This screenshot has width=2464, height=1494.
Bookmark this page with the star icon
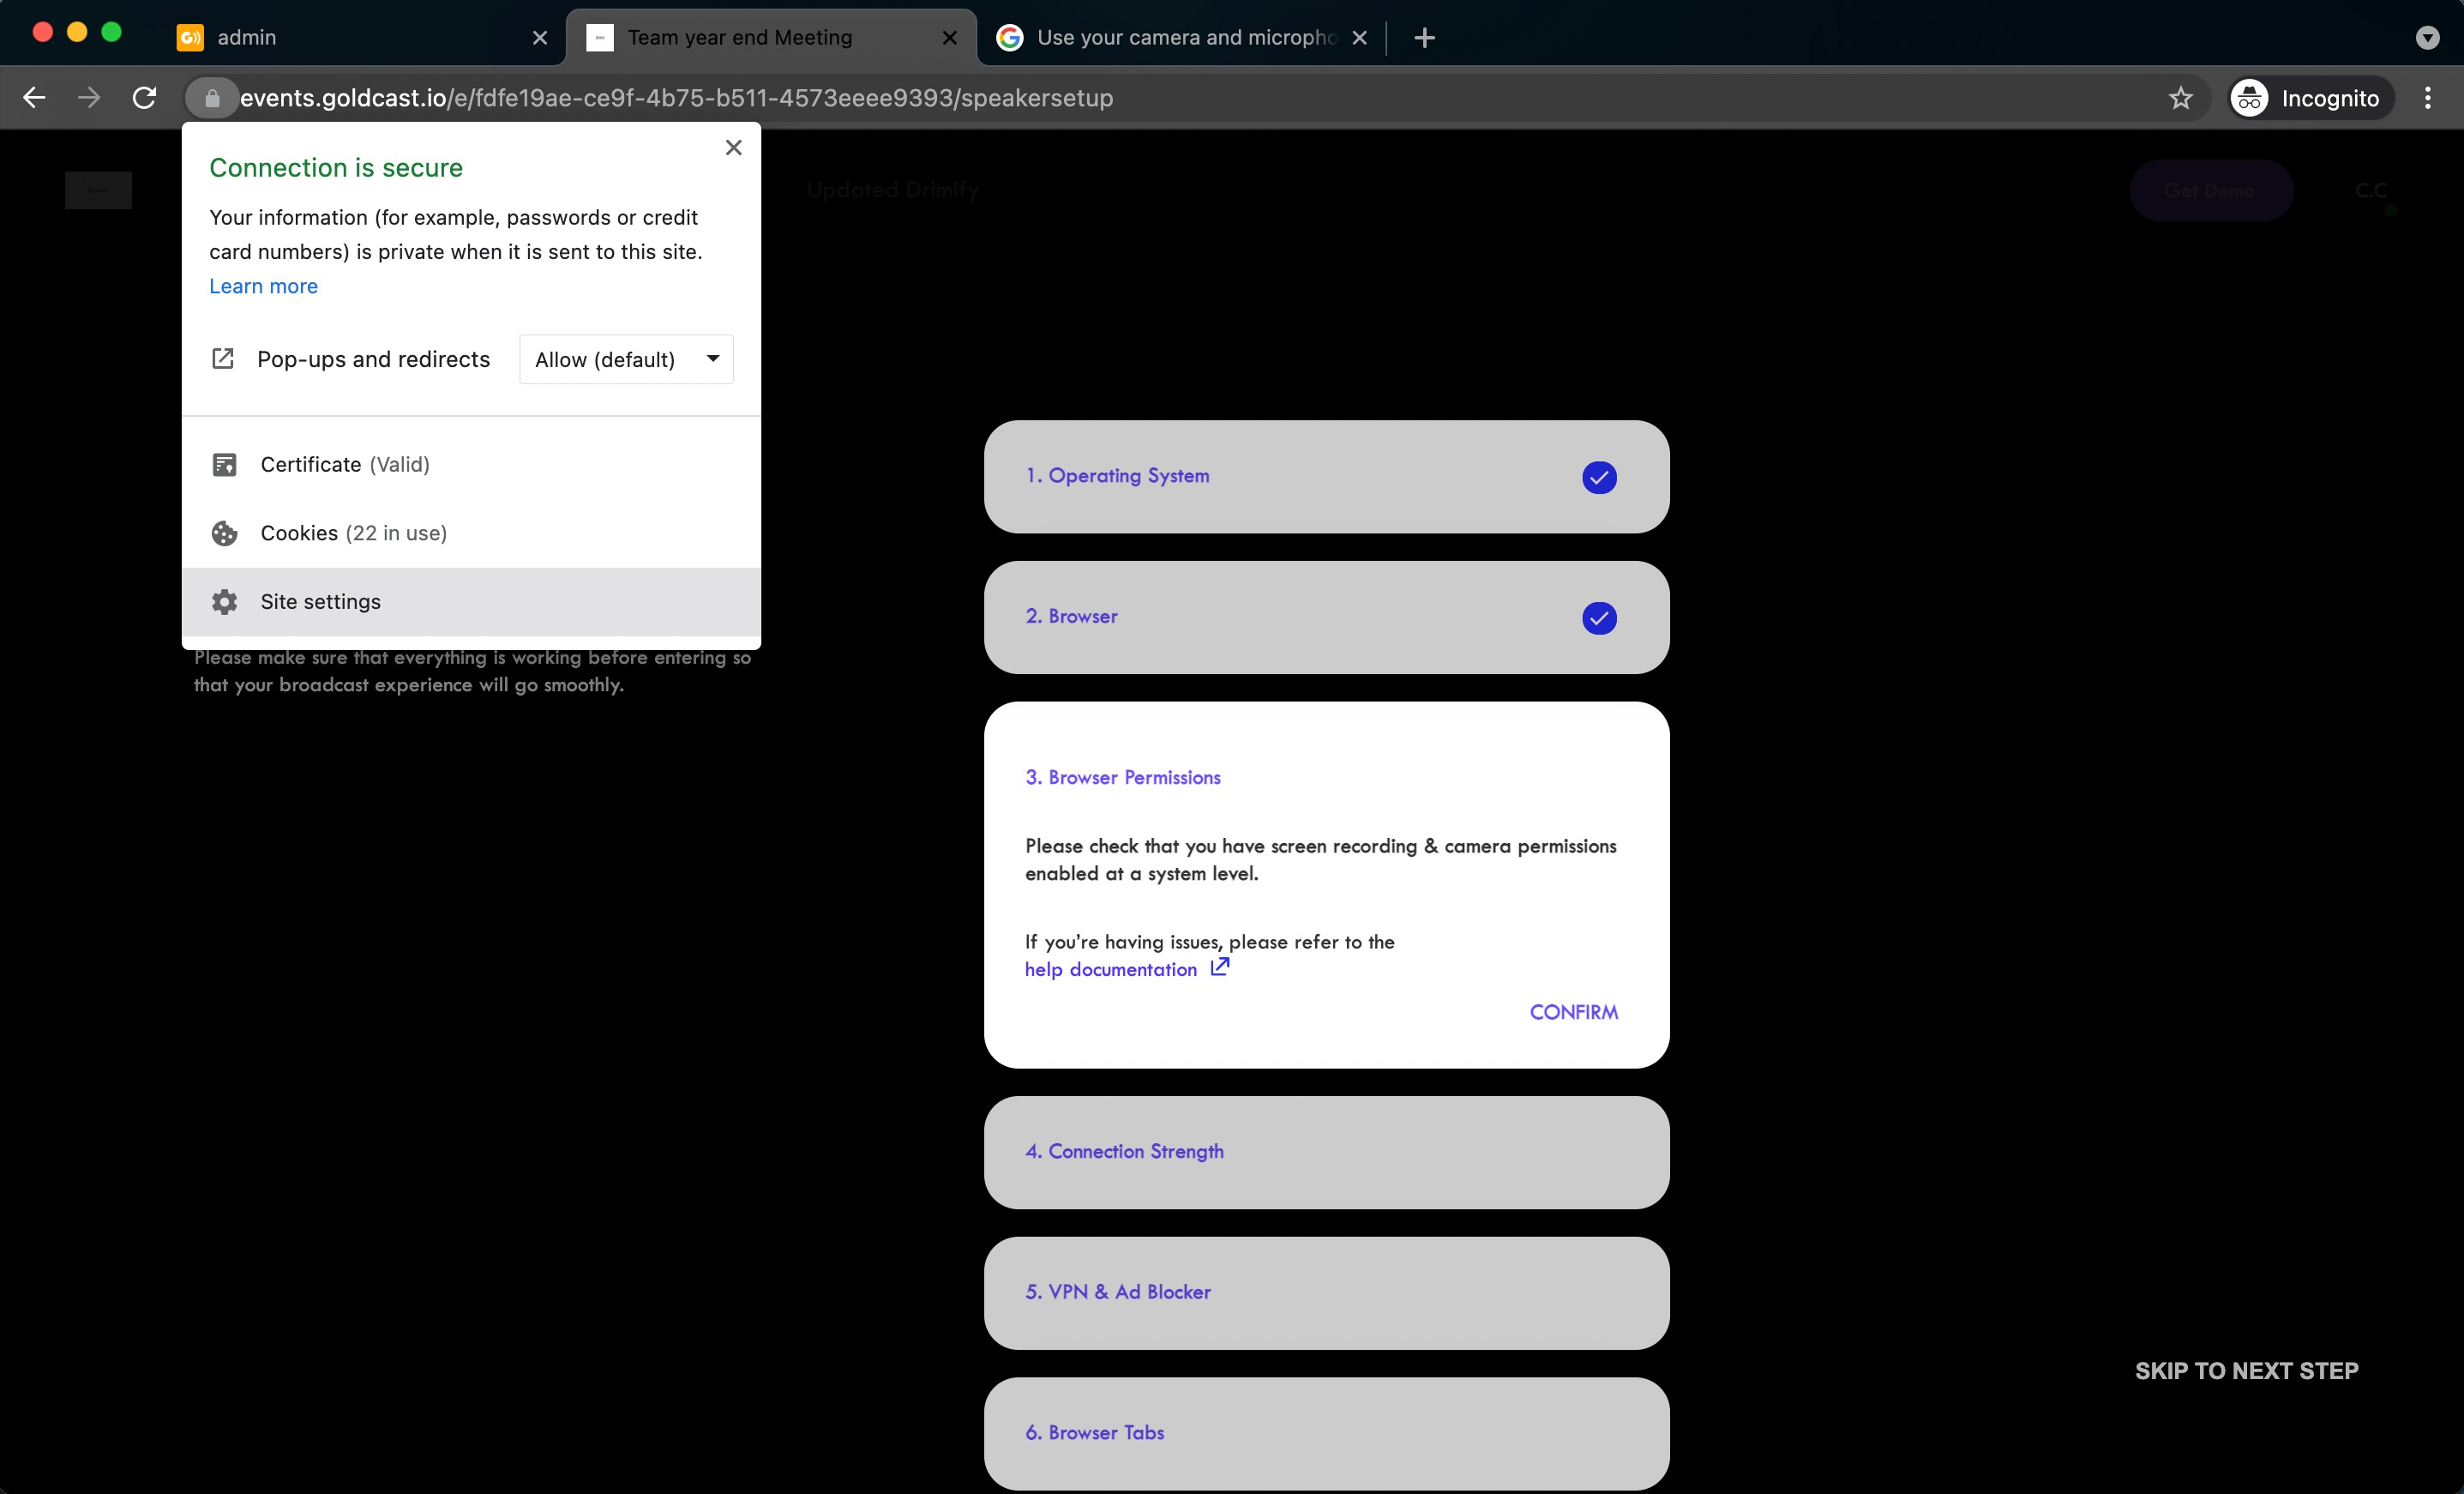coord(2180,98)
